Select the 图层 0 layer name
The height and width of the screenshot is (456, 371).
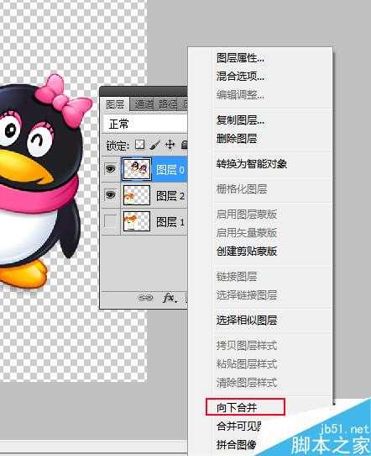pyautogui.click(x=170, y=170)
